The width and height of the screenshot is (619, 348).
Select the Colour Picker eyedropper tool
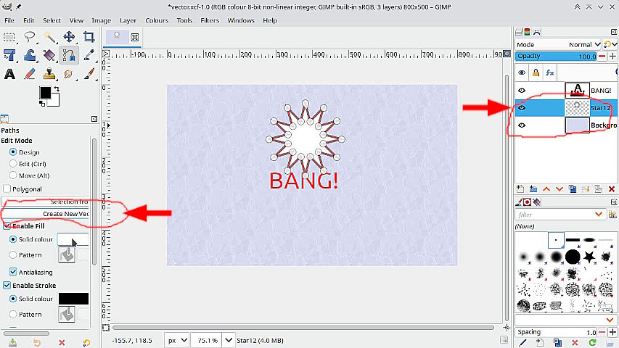[89, 55]
